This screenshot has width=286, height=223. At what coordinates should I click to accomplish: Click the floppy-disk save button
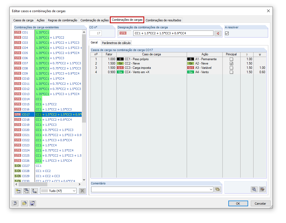[32, 203]
